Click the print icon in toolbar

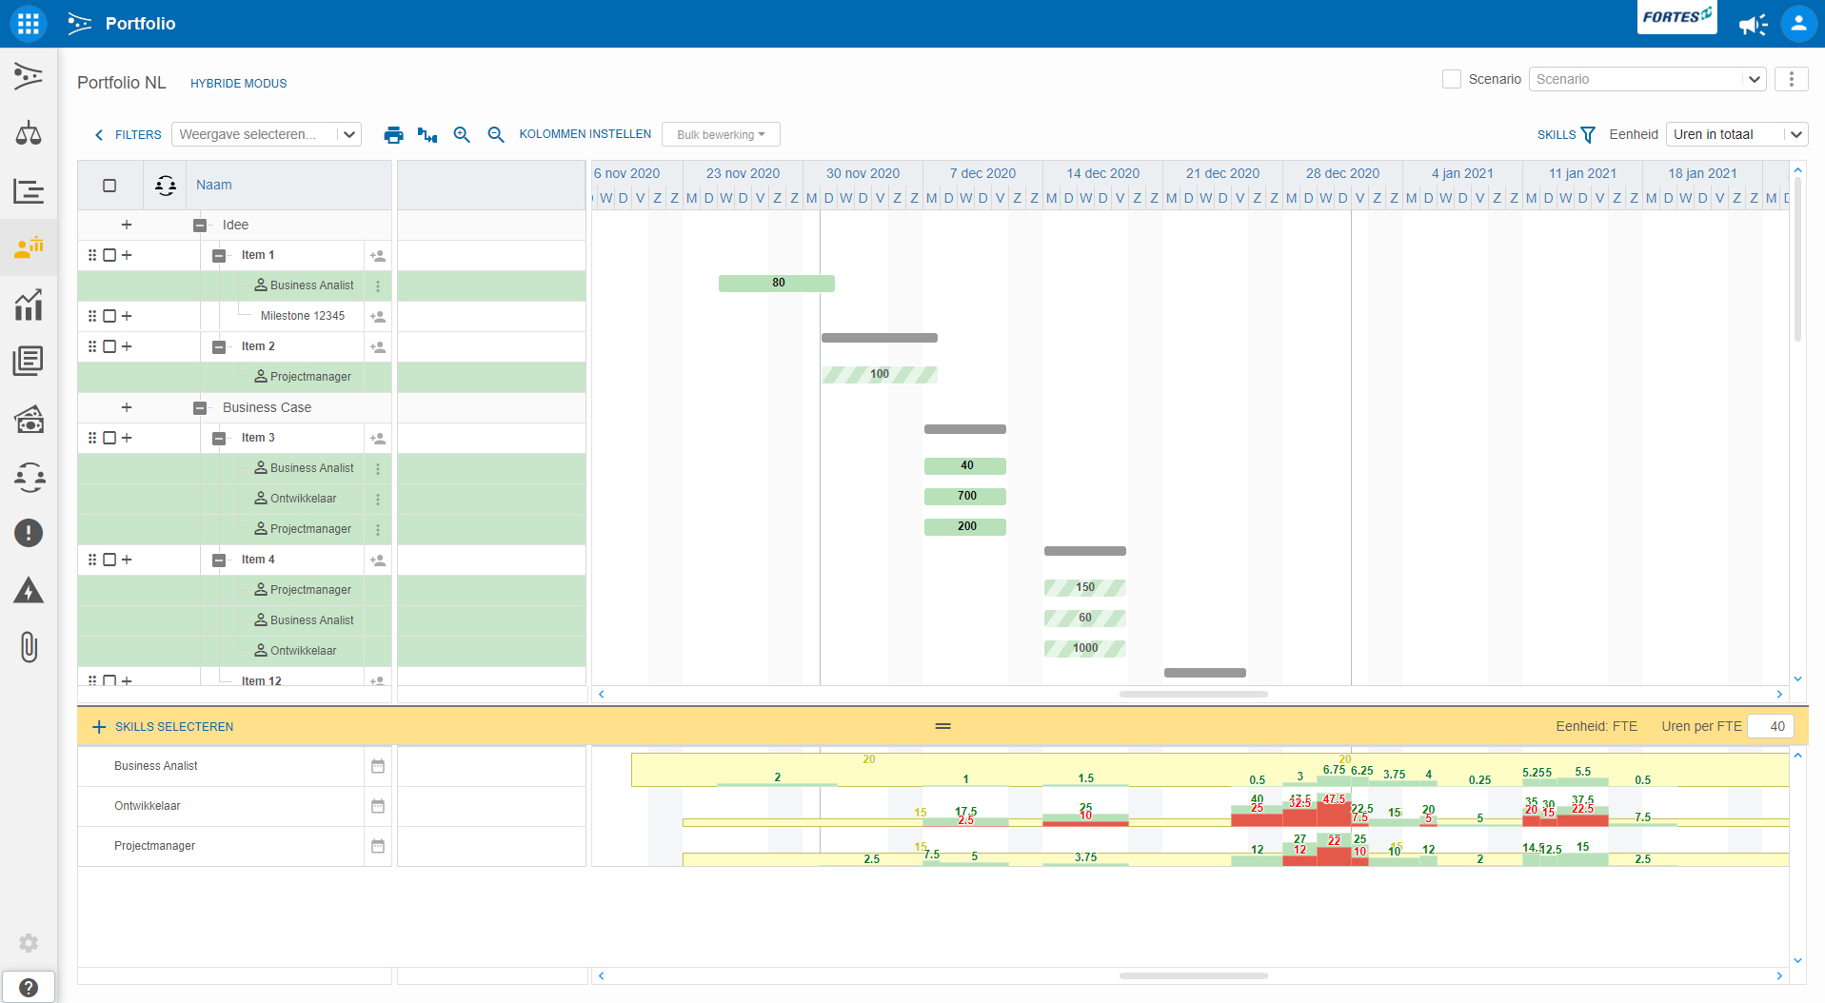(393, 135)
